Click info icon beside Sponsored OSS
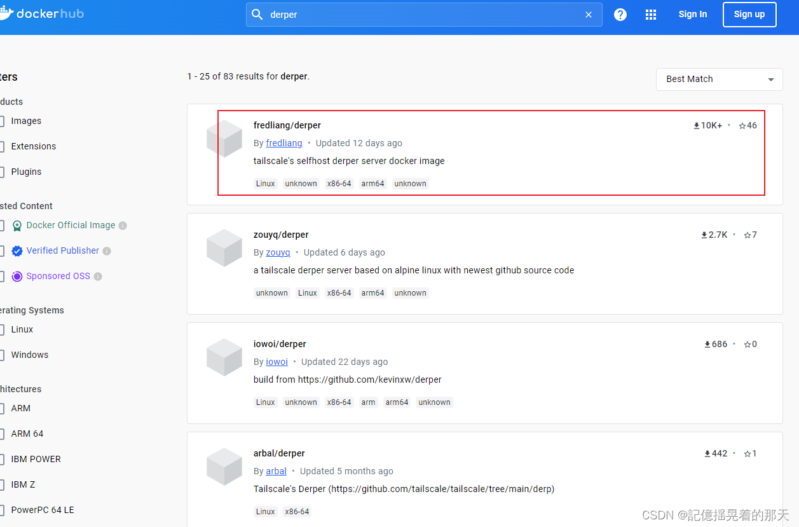 pos(98,277)
